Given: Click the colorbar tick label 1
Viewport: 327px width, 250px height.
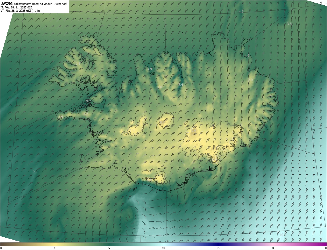Looking at the screenshot, I should [x=55, y=248].
